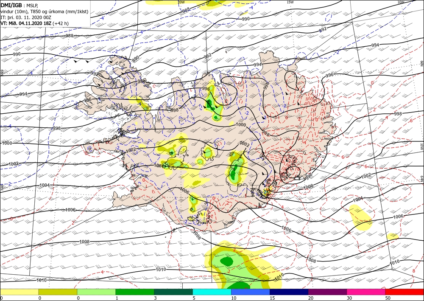The height and width of the screenshot is (301, 424).
Task: Click the magenta 30–50 legend swatch
Action: point(366,292)
